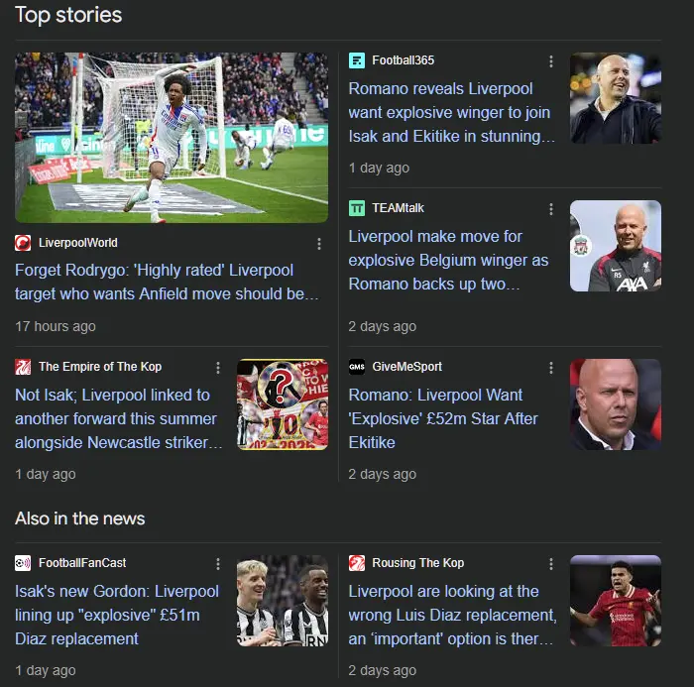Click the Luis Diaz red kit thumbnail
694x687 pixels.
tap(616, 601)
